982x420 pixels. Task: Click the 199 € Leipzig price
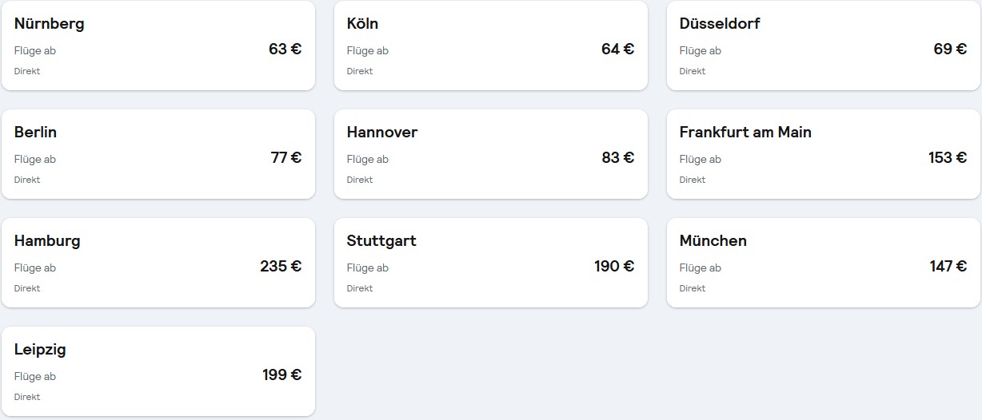click(281, 375)
